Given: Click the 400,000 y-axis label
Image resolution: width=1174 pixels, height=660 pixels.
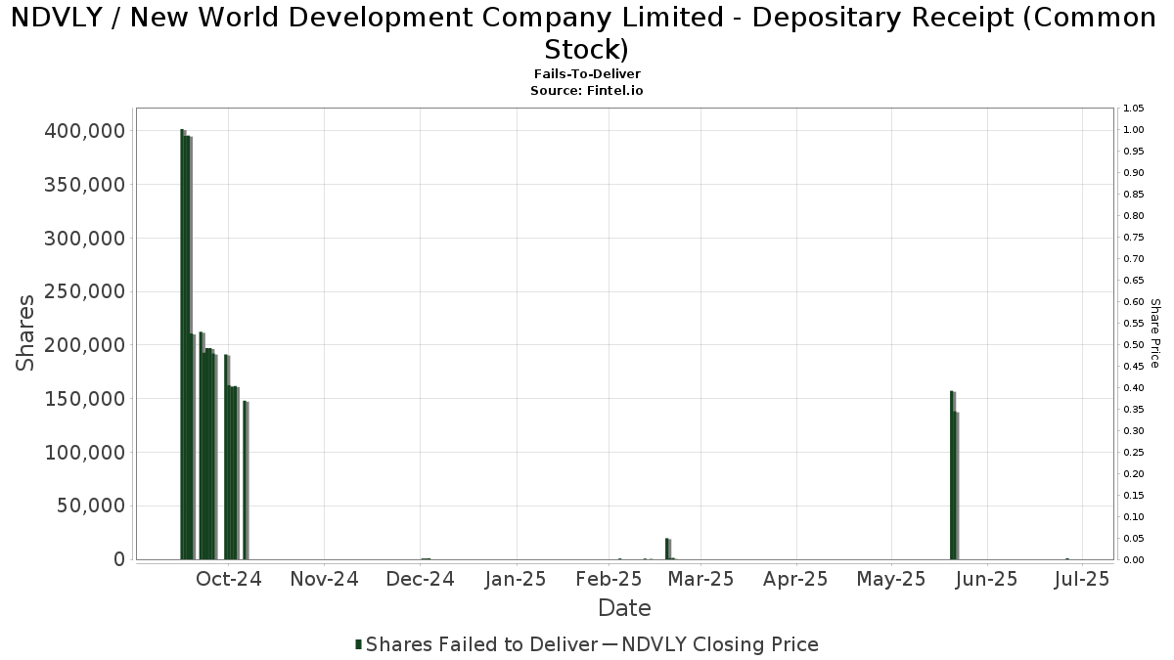Looking at the screenshot, I should tap(85, 131).
